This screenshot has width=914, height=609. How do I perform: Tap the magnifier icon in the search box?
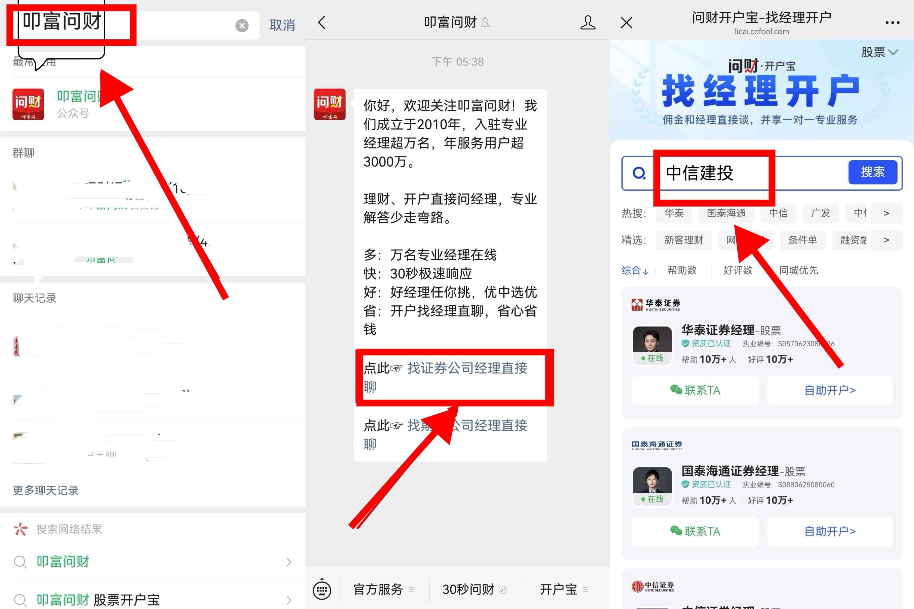(x=639, y=173)
